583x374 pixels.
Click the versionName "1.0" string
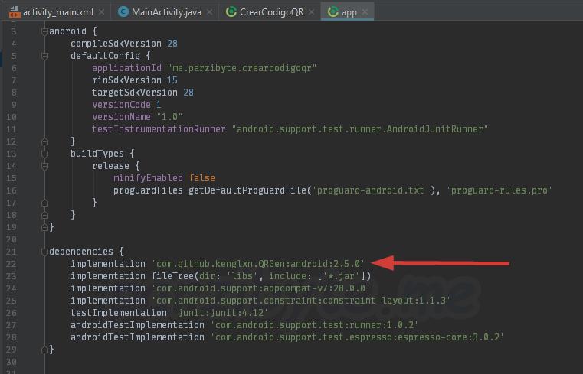click(x=169, y=117)
